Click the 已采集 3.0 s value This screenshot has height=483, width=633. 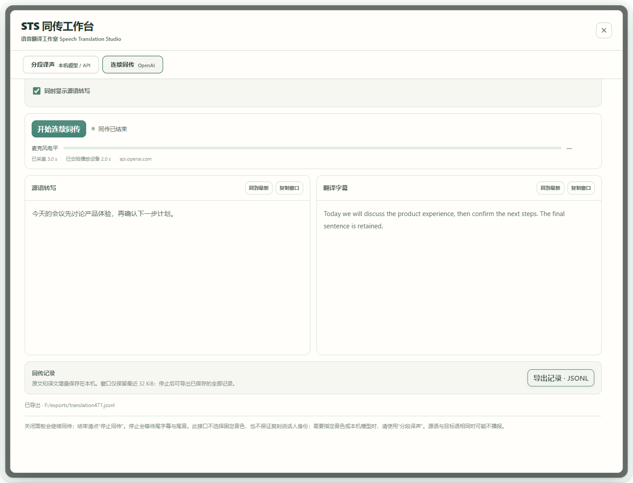tap(44, 159)
